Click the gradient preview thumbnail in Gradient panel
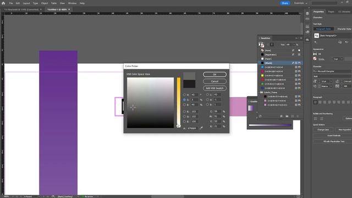352x198 pixels. click(x=251, y=108)
